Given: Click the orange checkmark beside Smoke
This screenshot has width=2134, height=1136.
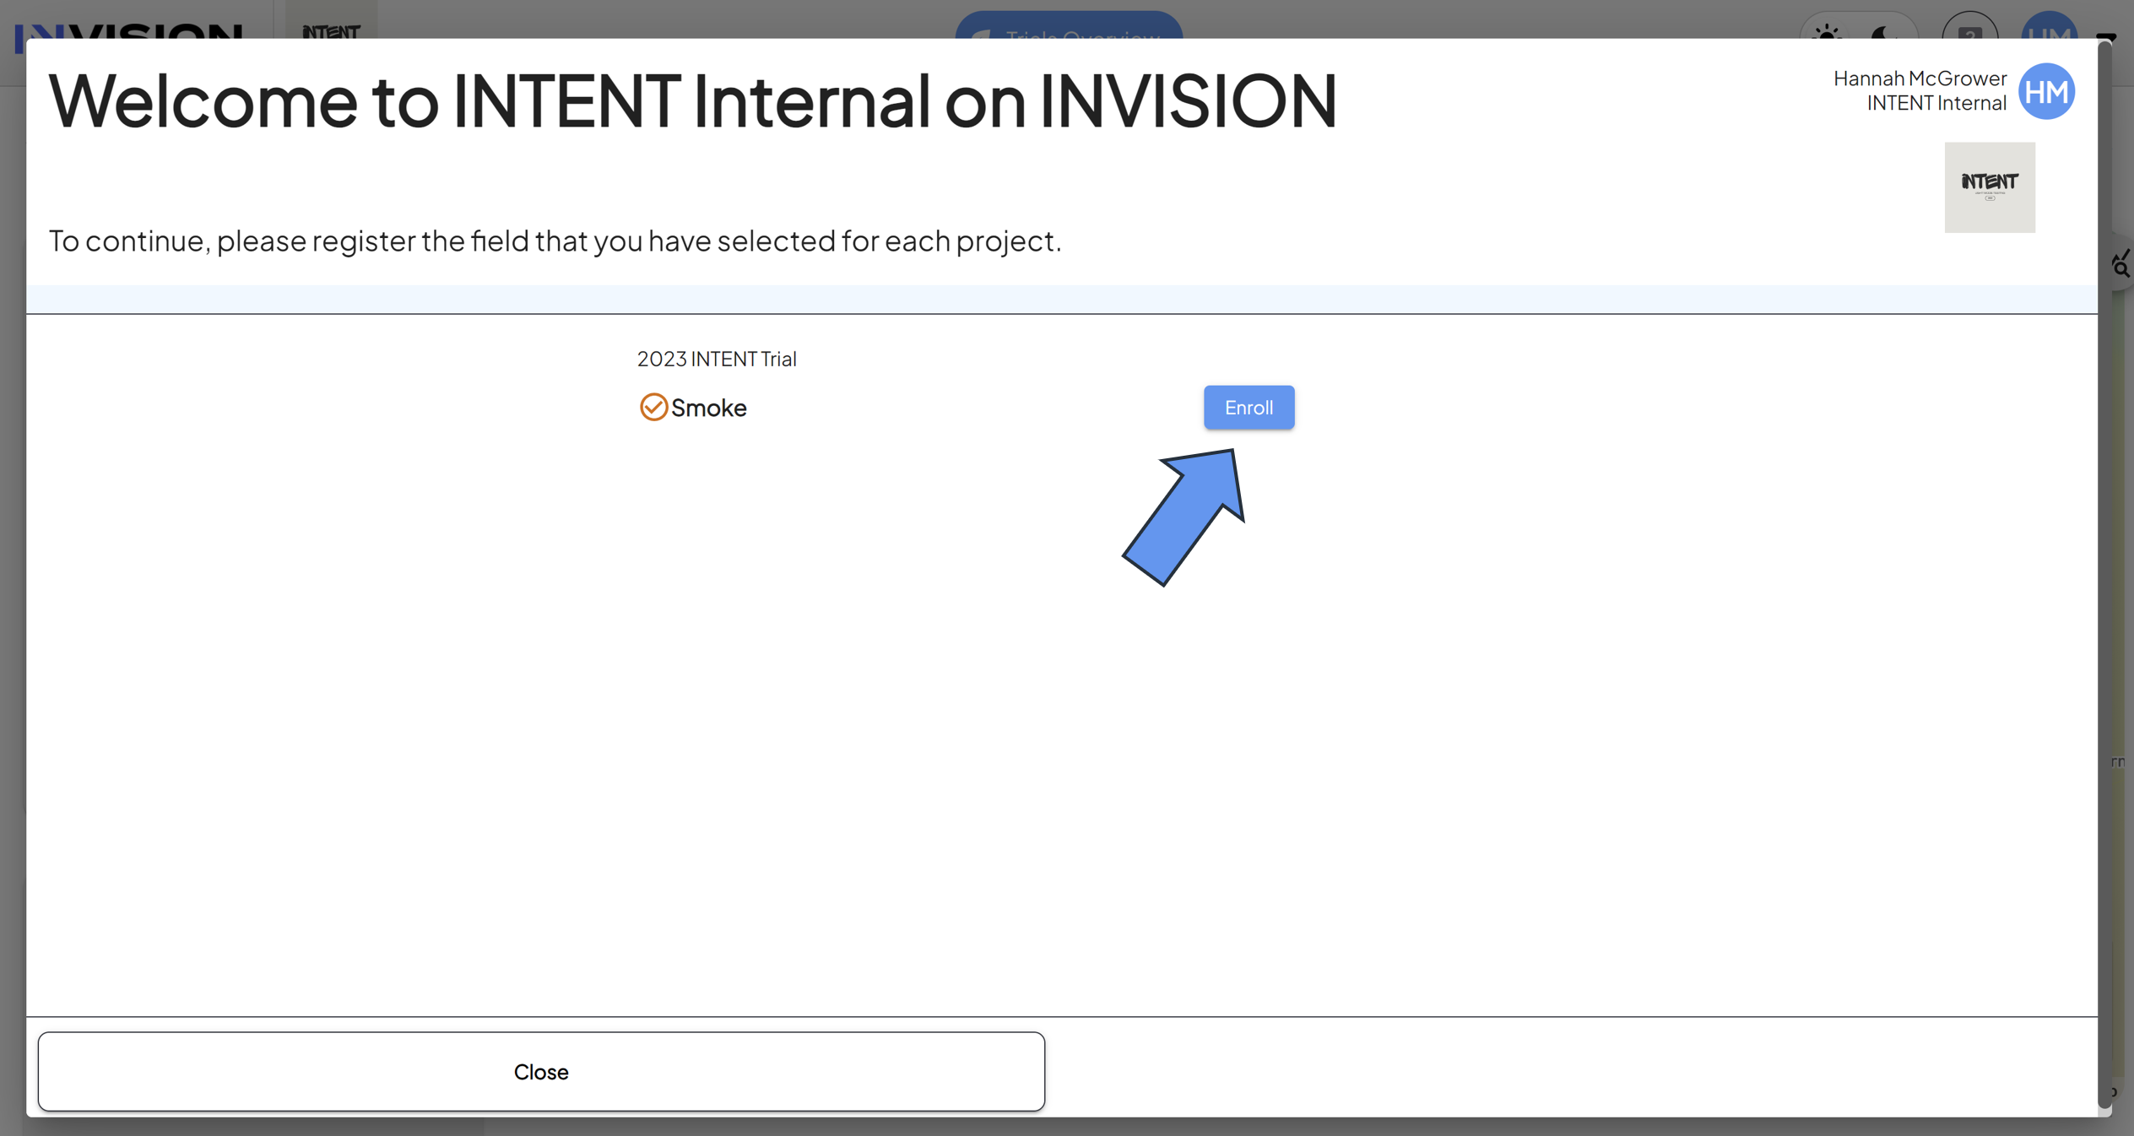Looking at the screenshot, I should pyautogui.click(x=653, y=407).
